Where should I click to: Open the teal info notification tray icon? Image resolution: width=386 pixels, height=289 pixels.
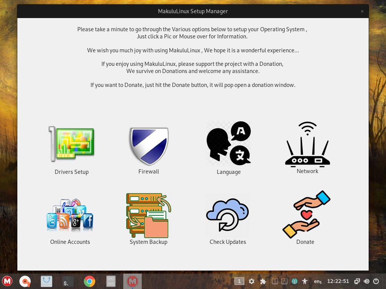coord(294,281)
